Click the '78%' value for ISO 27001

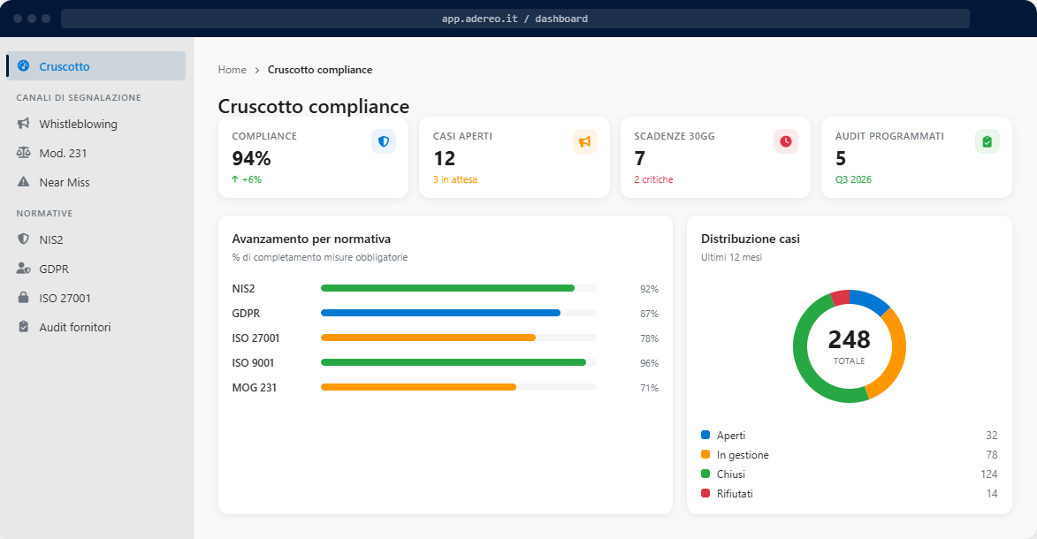click(650, 338)
